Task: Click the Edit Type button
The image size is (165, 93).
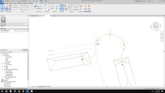Action: tap(25, 24)
